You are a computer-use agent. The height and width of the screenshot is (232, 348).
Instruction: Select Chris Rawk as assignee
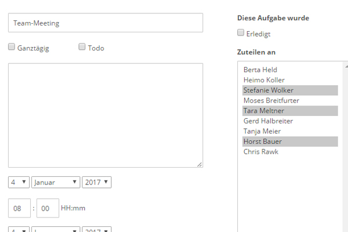coord(290,151)
